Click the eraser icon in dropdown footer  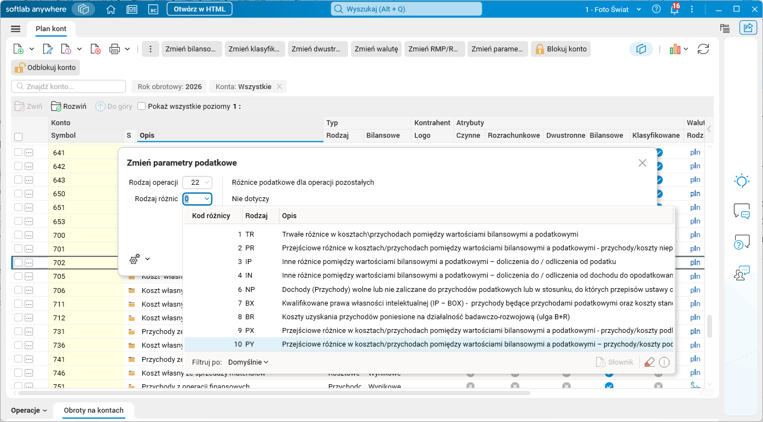[x=649, y=362]
